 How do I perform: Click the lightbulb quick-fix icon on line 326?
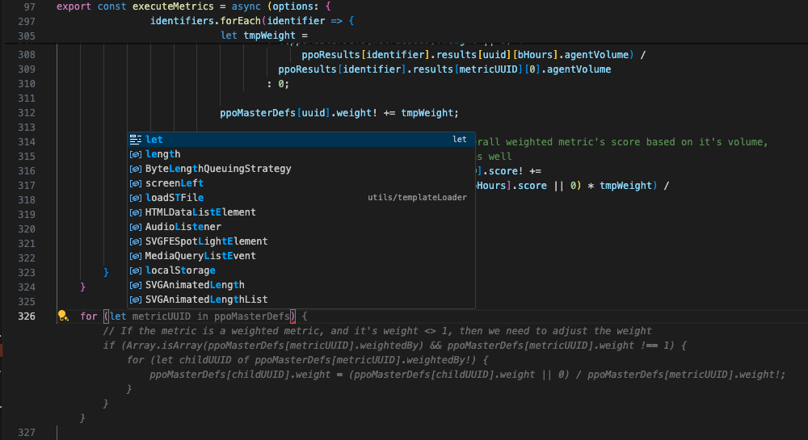[x=61, y=316]
